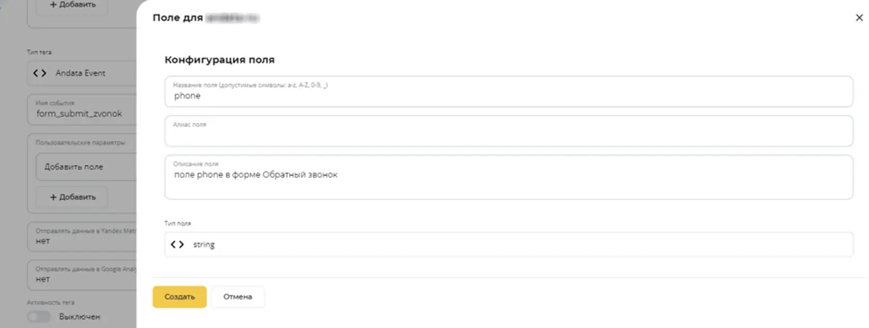The width and height of the screenshot is (869, 328).
Task: Focus the field name input containing phone
Action: [508, 91]
